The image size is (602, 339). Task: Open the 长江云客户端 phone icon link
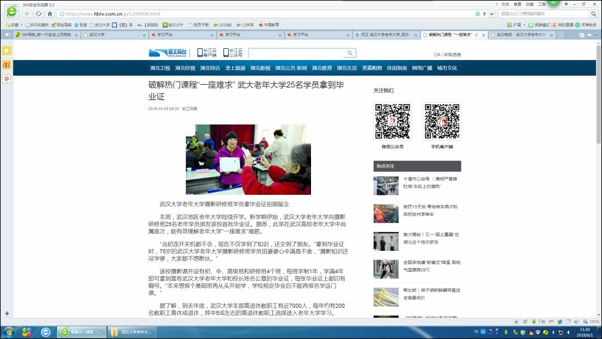206,52
